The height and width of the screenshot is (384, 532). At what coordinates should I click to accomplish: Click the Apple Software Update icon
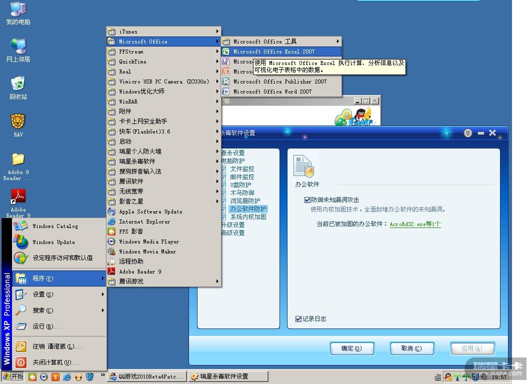[x=111, y=211]
